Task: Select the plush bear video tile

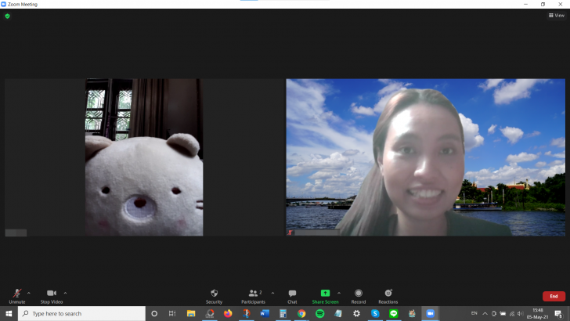Action: pyautogui.click(x=144, y=157)
